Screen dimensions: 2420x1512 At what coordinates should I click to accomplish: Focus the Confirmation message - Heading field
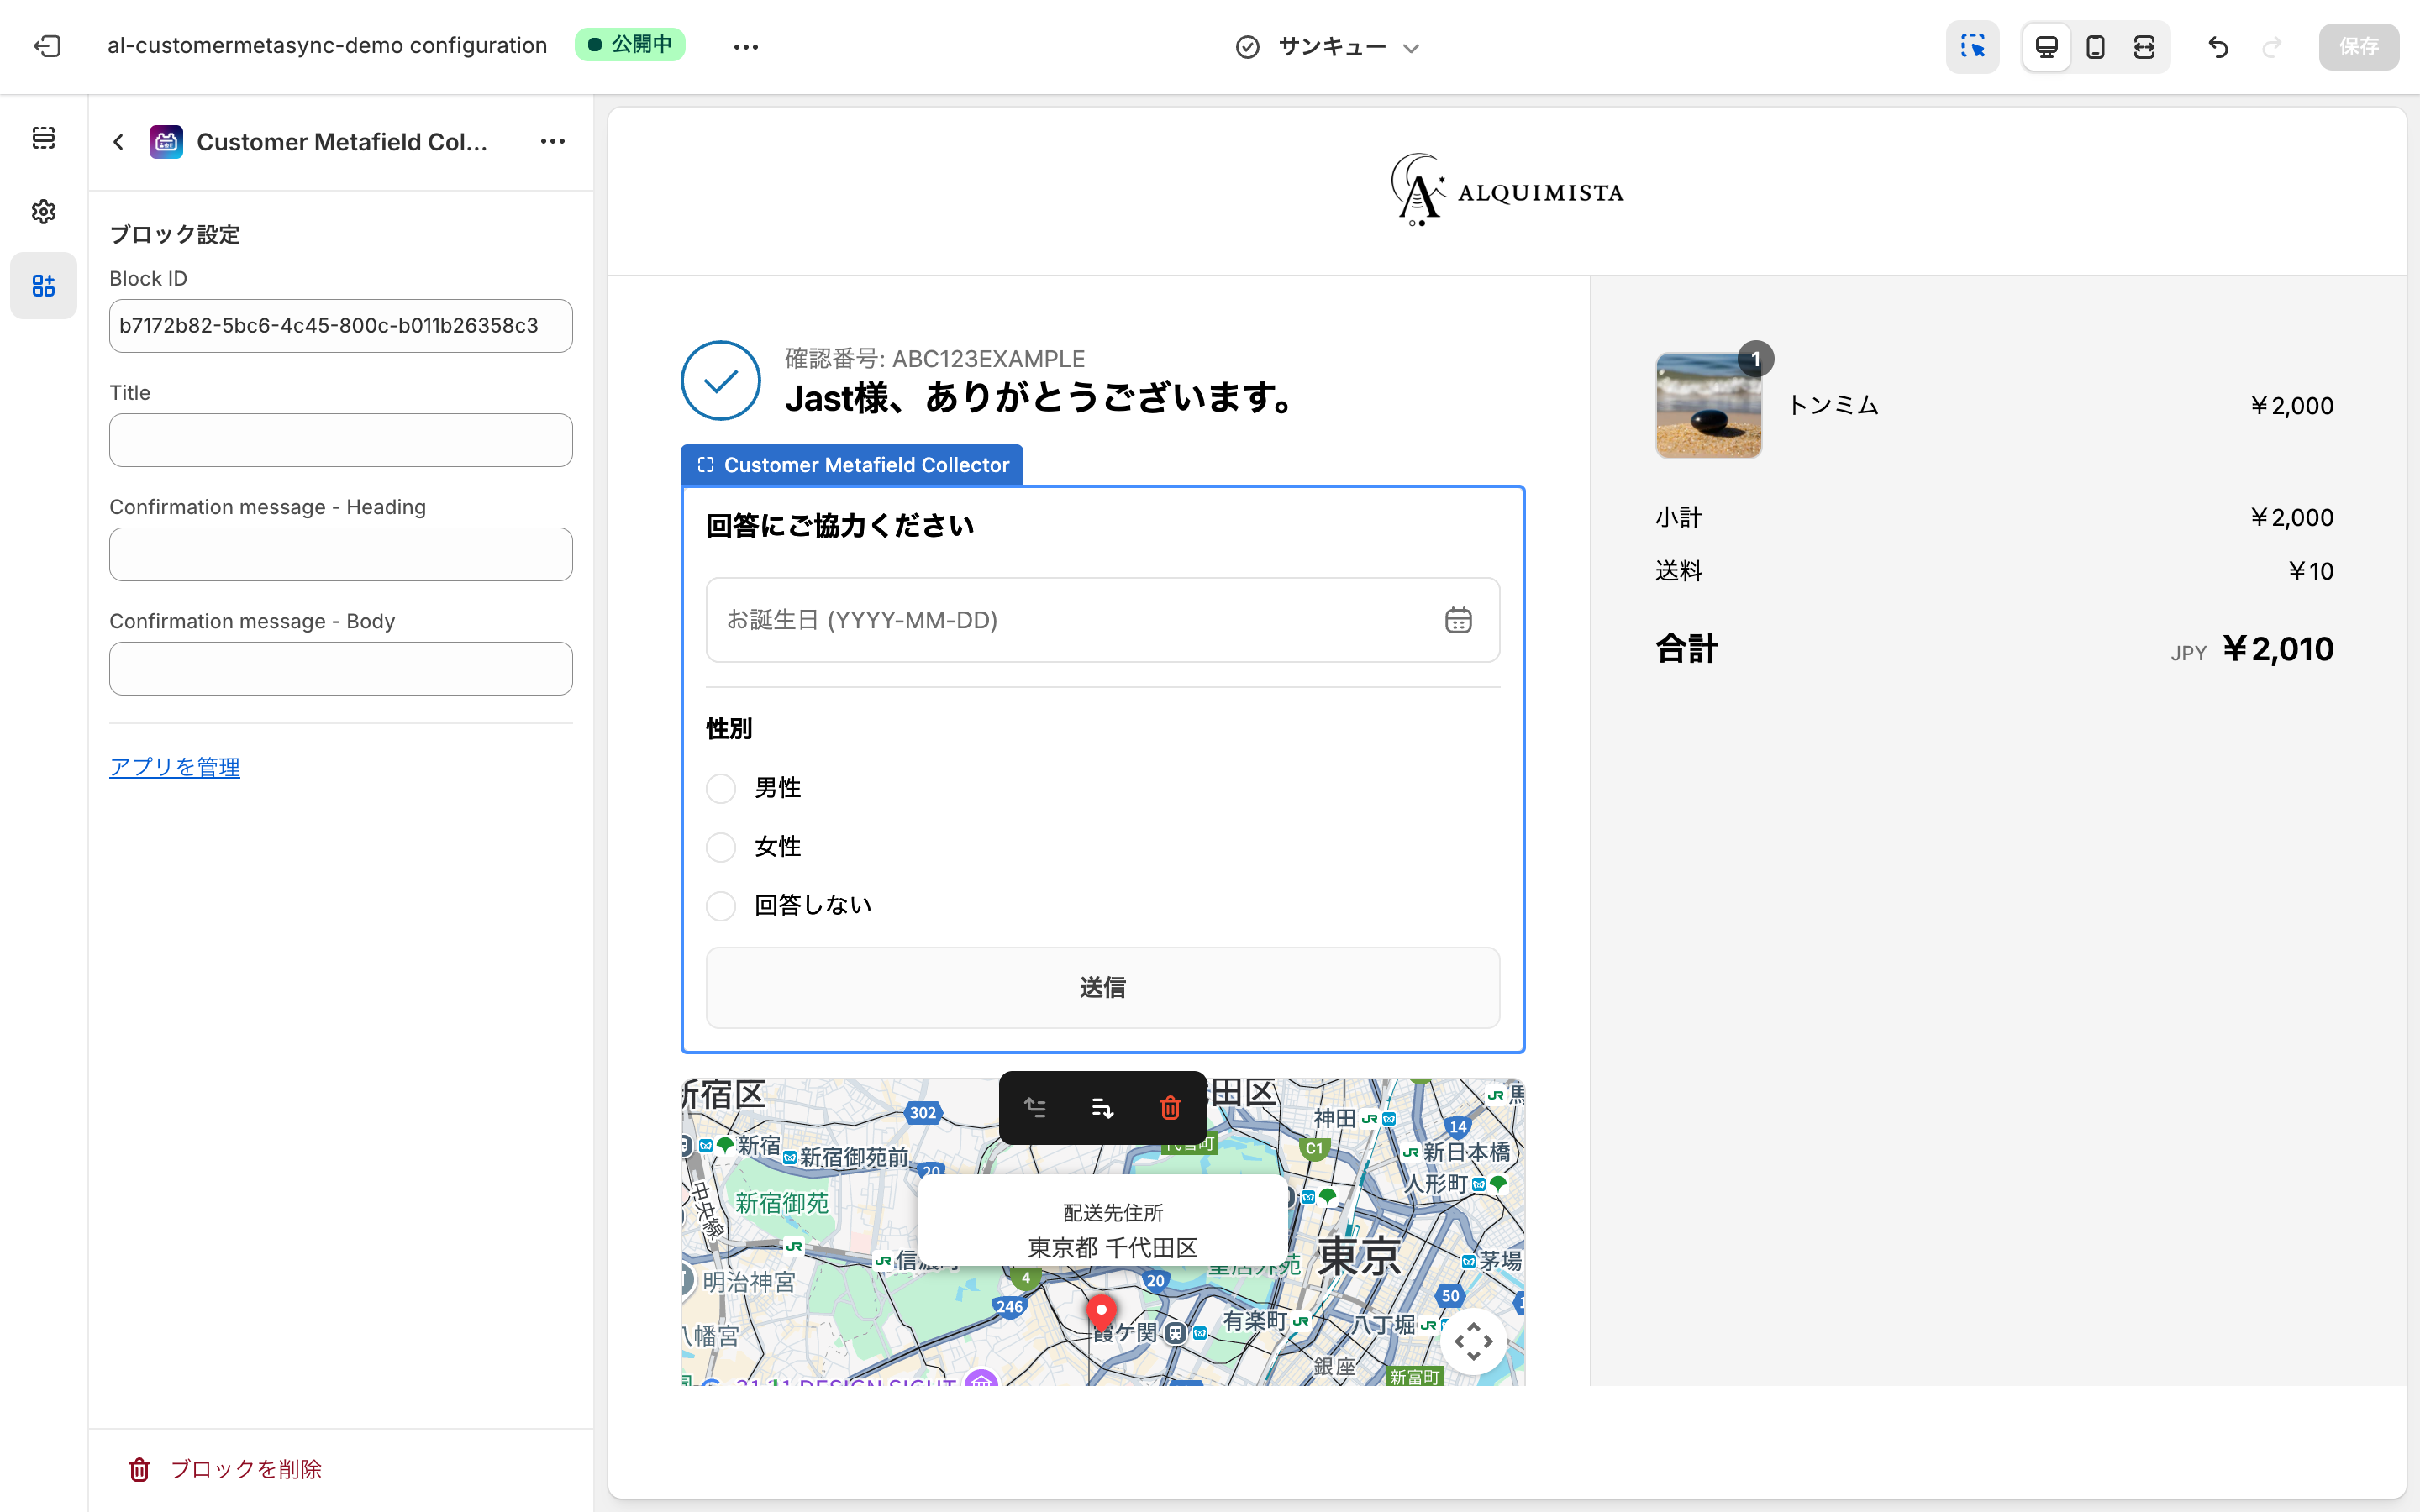[x=341, y=554]
